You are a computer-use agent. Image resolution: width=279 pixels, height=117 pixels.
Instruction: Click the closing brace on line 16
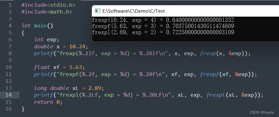[x=23, y=109]
